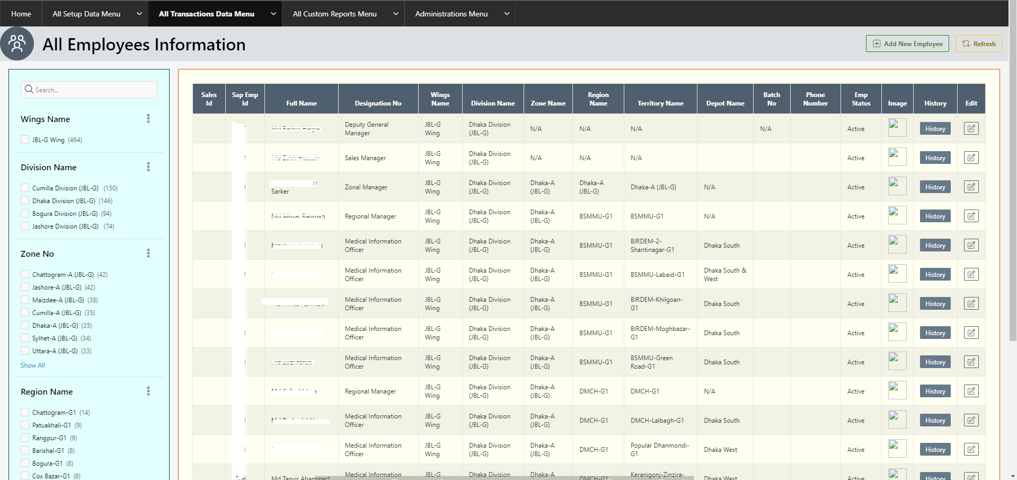Image resolution: width=1017 pixels, height=480 pixels.
Task: Check Jashore-A (JBL-G) zone filter
Action: pos(25,287)
